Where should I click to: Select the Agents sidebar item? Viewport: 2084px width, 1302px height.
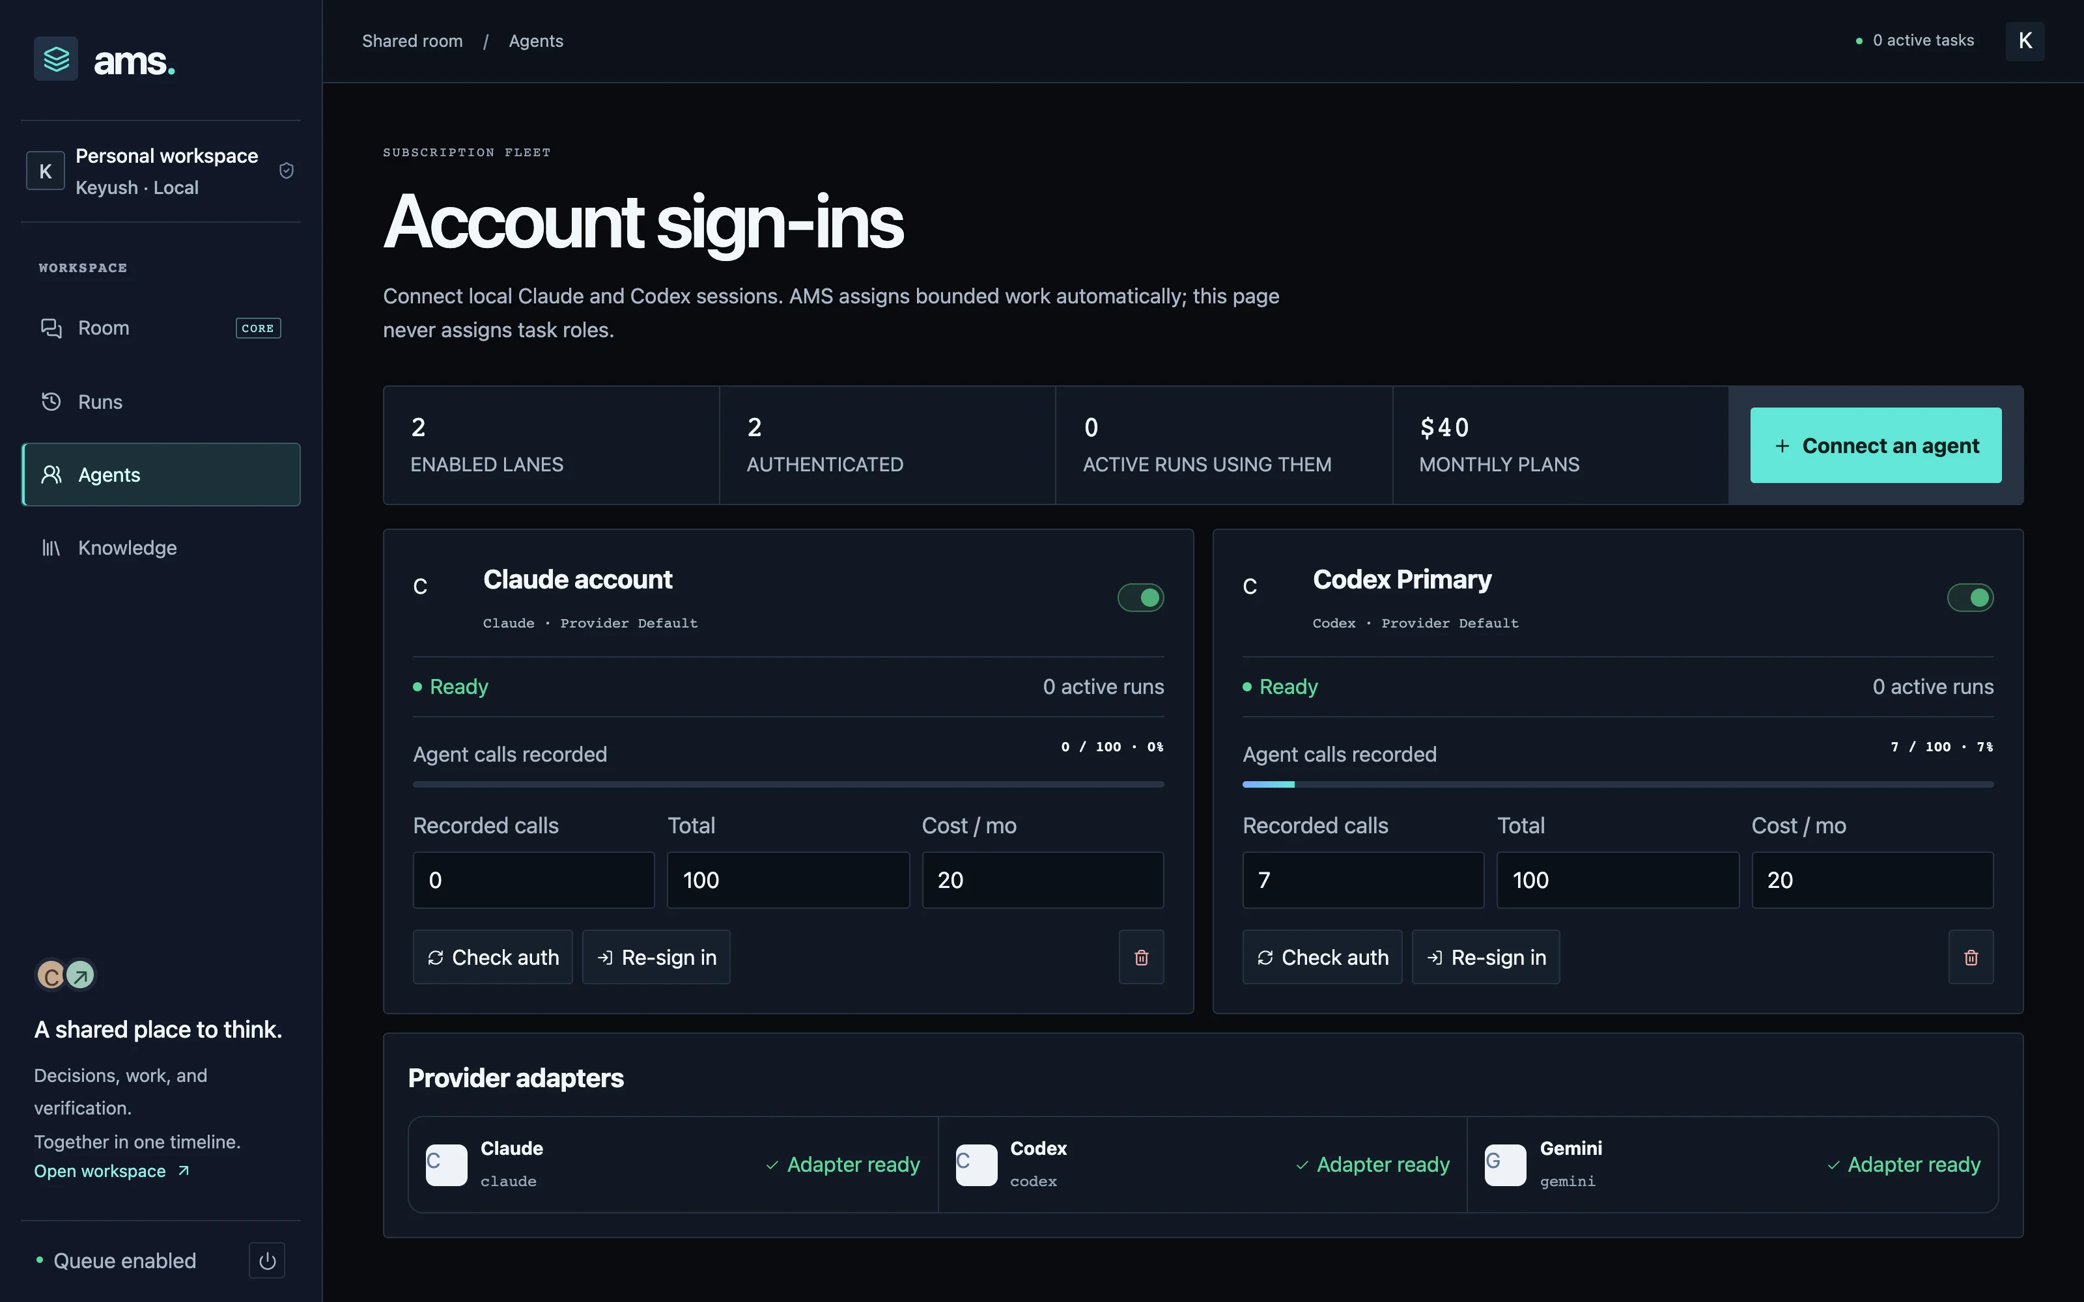tap(161, 475)
